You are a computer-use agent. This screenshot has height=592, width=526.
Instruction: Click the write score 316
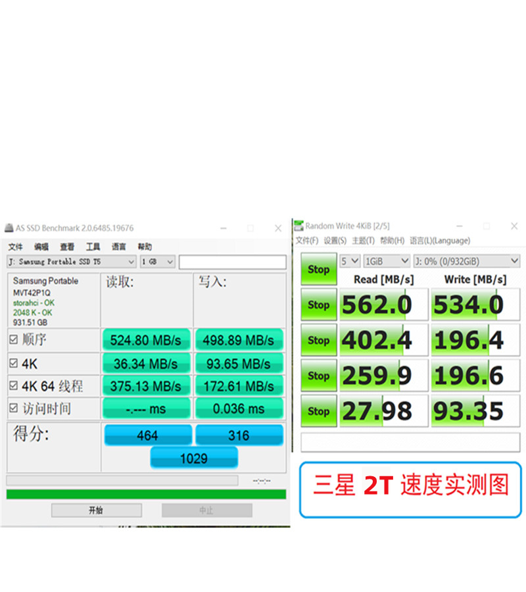coord(239,435)
